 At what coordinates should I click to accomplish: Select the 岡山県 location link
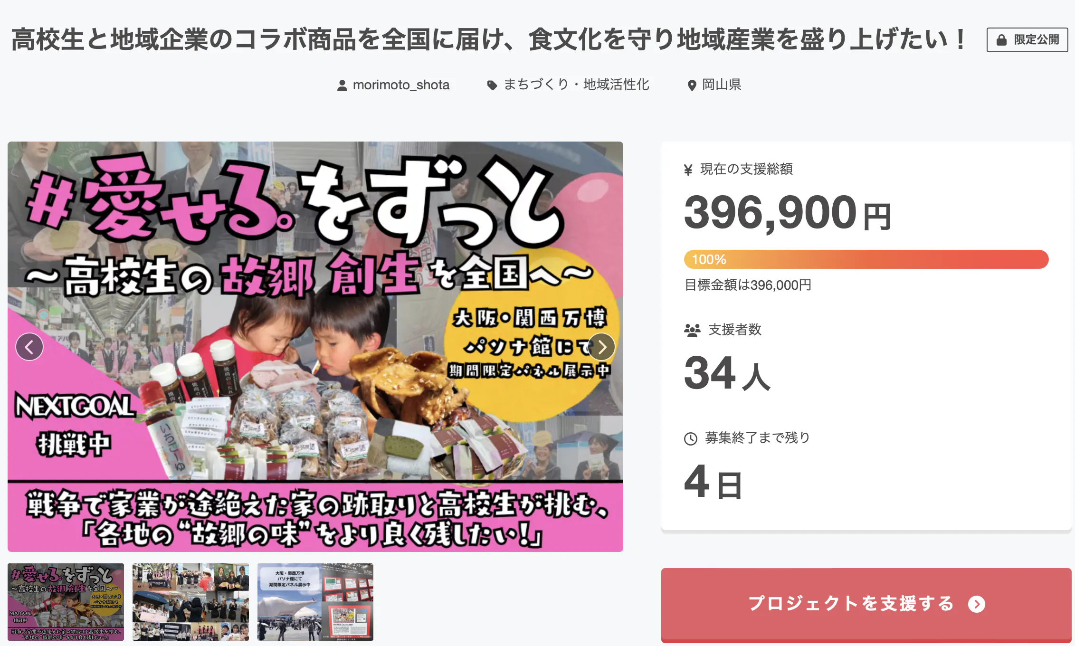click(x=722, y=85)
